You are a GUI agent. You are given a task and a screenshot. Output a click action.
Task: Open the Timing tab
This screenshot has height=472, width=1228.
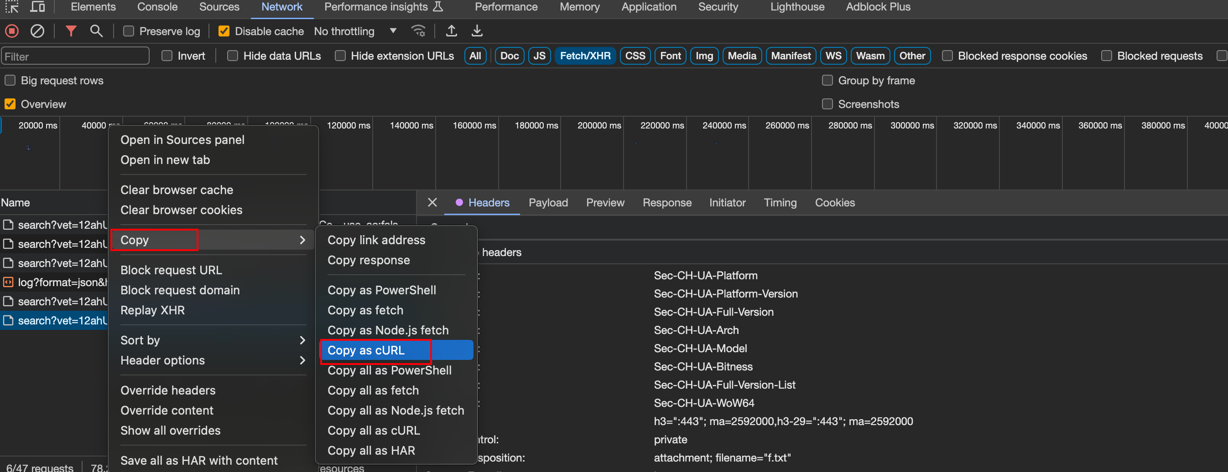(780, 202)
